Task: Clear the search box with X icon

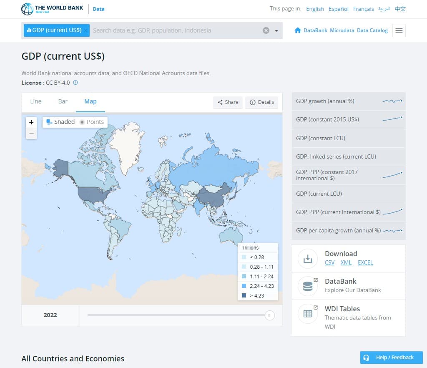Action: tap(266, 30)
